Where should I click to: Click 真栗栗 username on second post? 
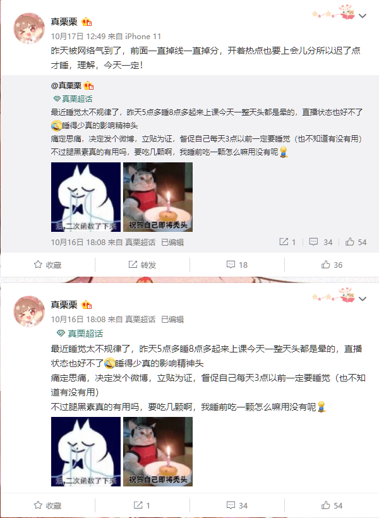(64, 304)
